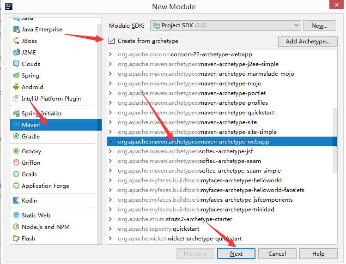Viewport: 346px width, 264px height.
Task: Select the Application Forge icon
Action: (x=16, y=186)
